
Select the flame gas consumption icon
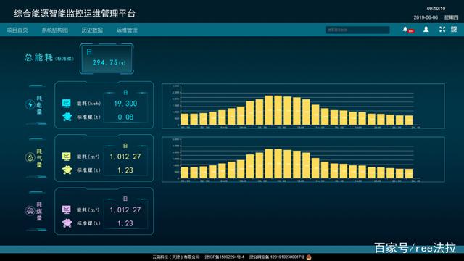(x=30, y=157)
